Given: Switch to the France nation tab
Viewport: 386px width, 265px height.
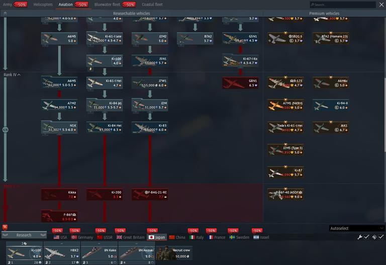Looking at the screenshot, I should coord(217,237).
